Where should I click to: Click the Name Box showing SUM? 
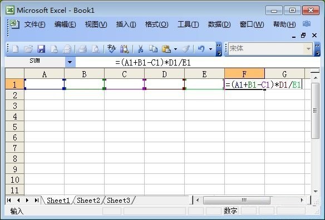click(x=35, y=62)
